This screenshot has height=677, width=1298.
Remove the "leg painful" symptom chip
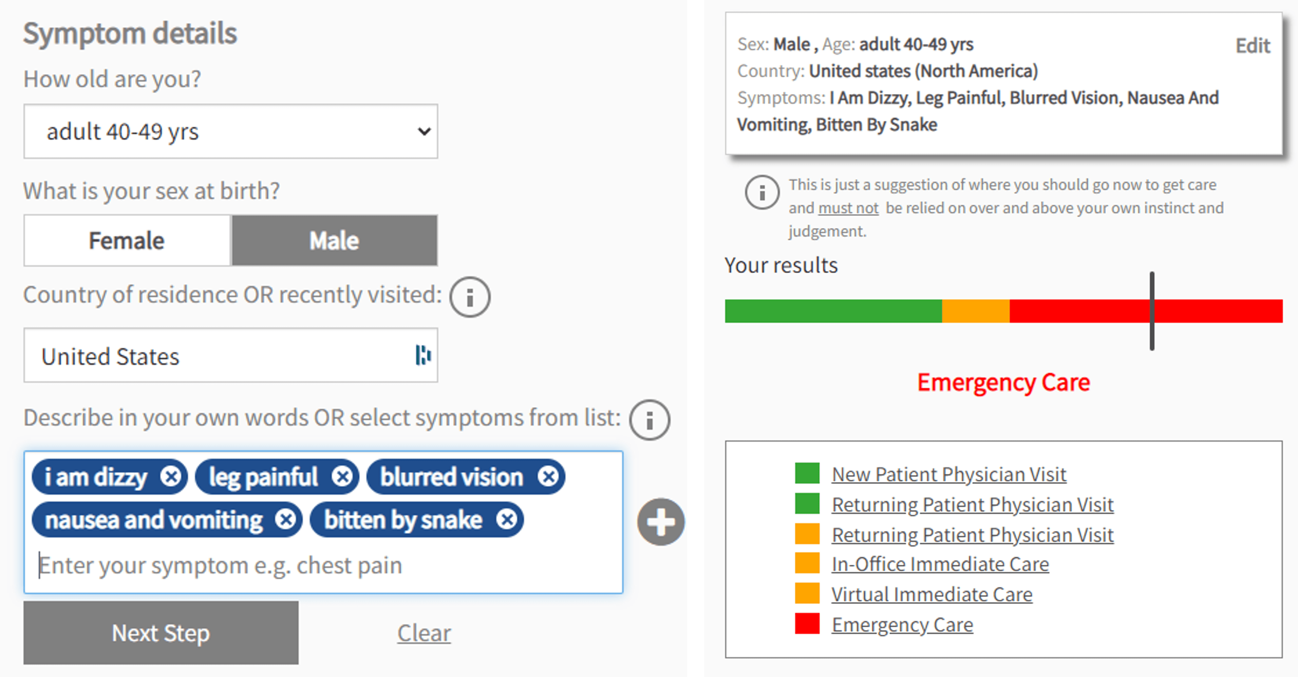342,477
